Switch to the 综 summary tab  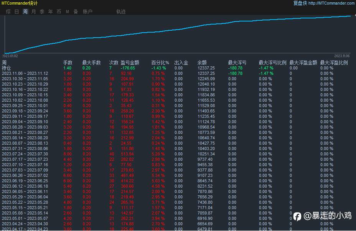tap(8, 12)
